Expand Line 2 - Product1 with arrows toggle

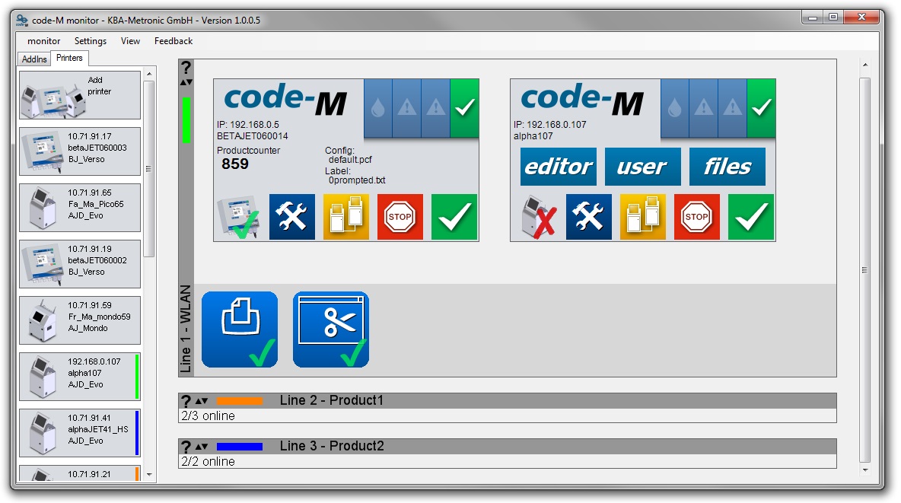pos(201,401)
